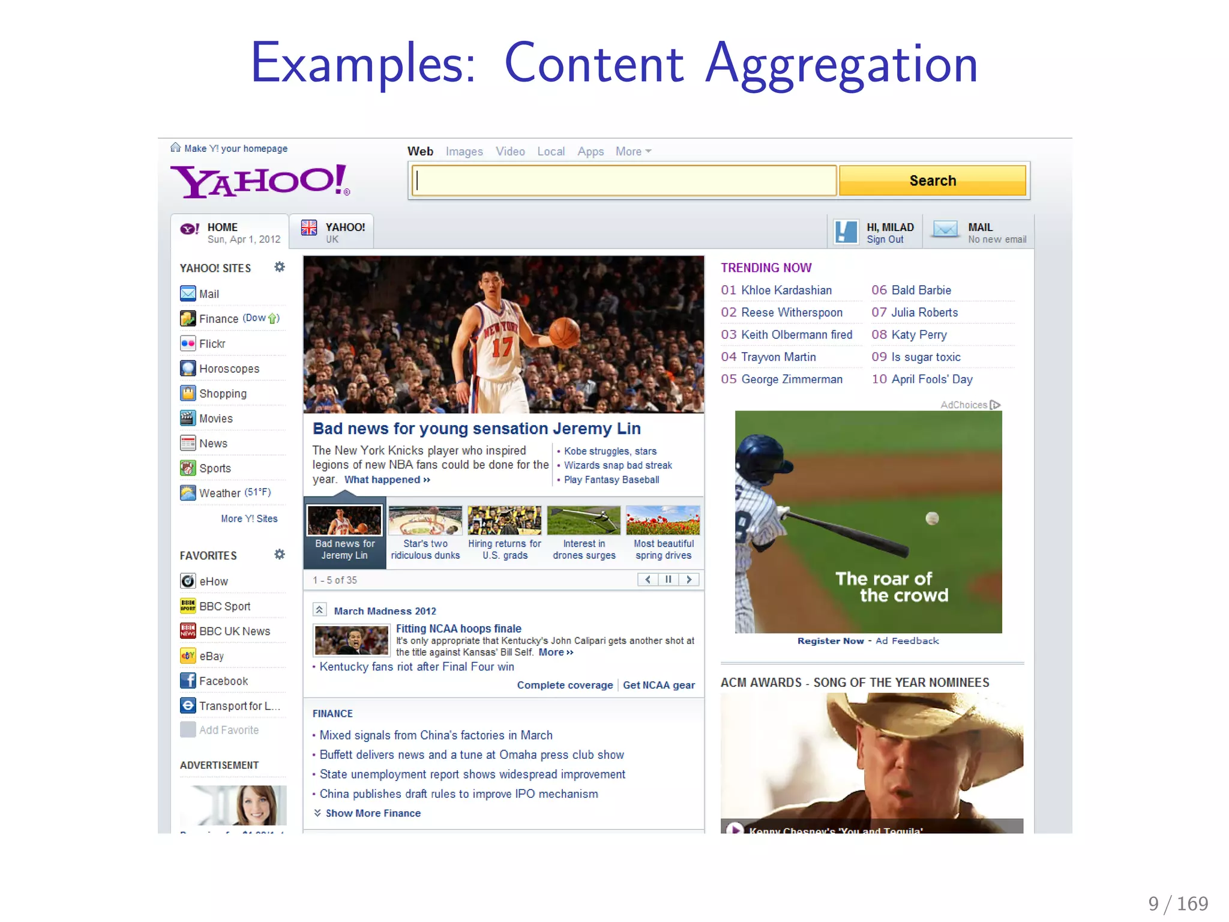Viewport: 1229px width, 922px height.
Task: Open Favorites settings gear
Action: (x=280, y=555)
